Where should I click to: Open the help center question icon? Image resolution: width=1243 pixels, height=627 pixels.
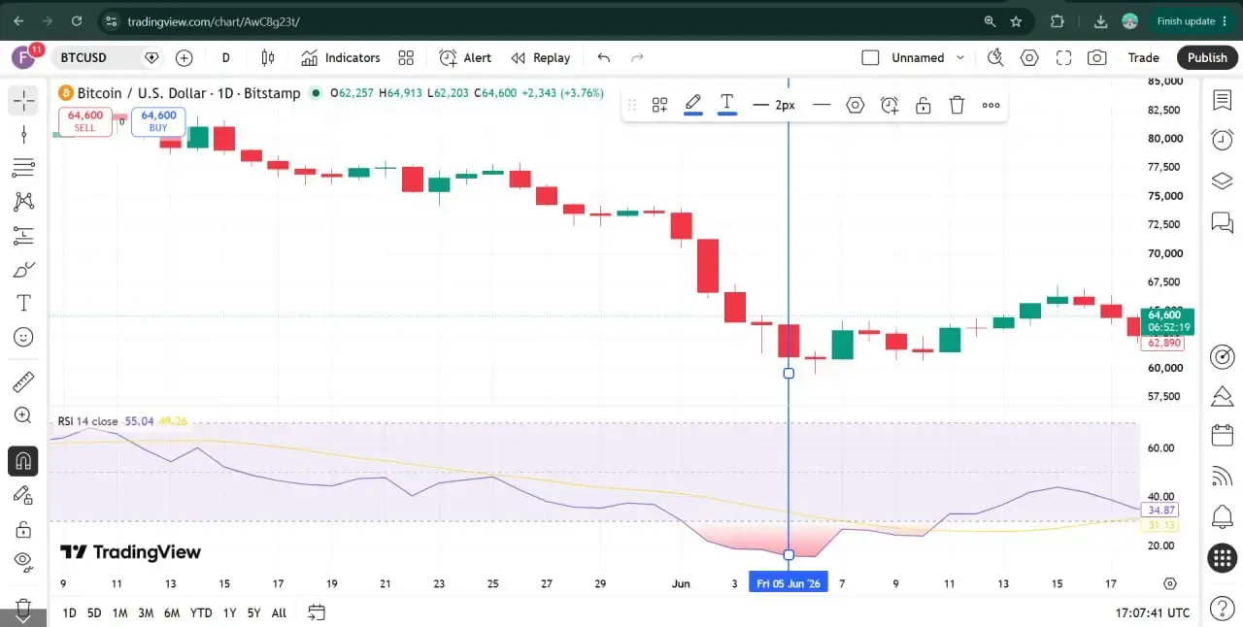coord(1223,610)
